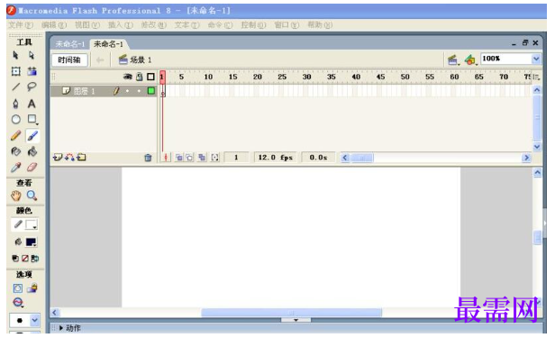Click the Add Motion Guide icon
The width and height of the screenshot is (555, 338).
(69, 157)
